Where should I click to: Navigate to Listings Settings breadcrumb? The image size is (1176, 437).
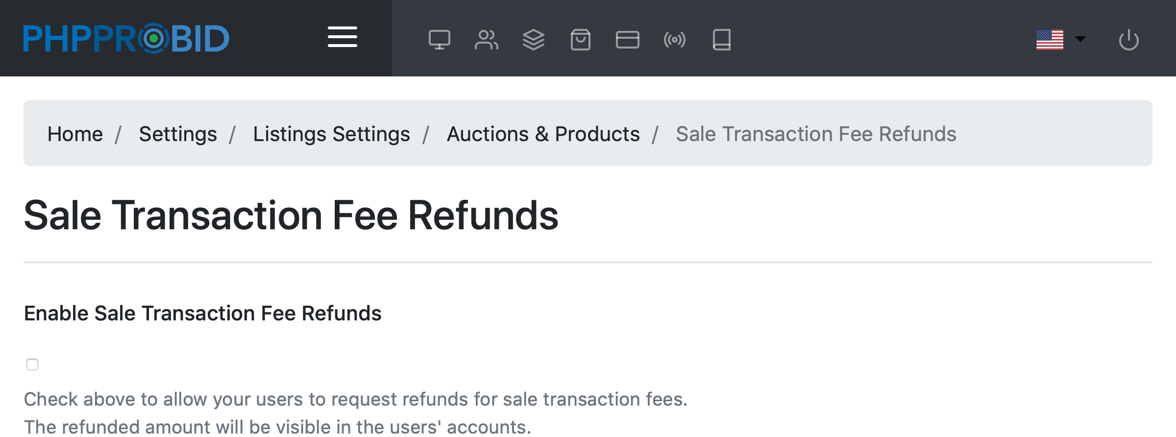click(x=331, y=134)
